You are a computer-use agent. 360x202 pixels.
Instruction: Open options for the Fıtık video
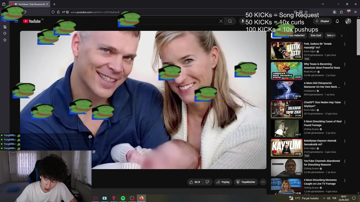[345, 44]
